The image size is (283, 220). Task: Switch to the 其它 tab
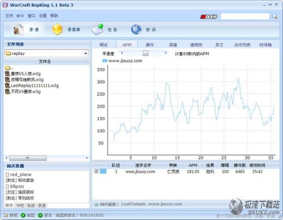coord(219,45)
